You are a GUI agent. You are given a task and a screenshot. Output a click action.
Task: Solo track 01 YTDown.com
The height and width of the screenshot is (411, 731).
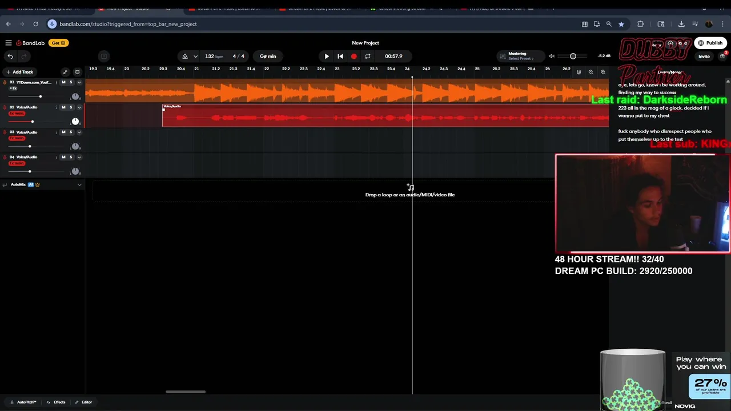pyautogui.click(x=71, y=82)
